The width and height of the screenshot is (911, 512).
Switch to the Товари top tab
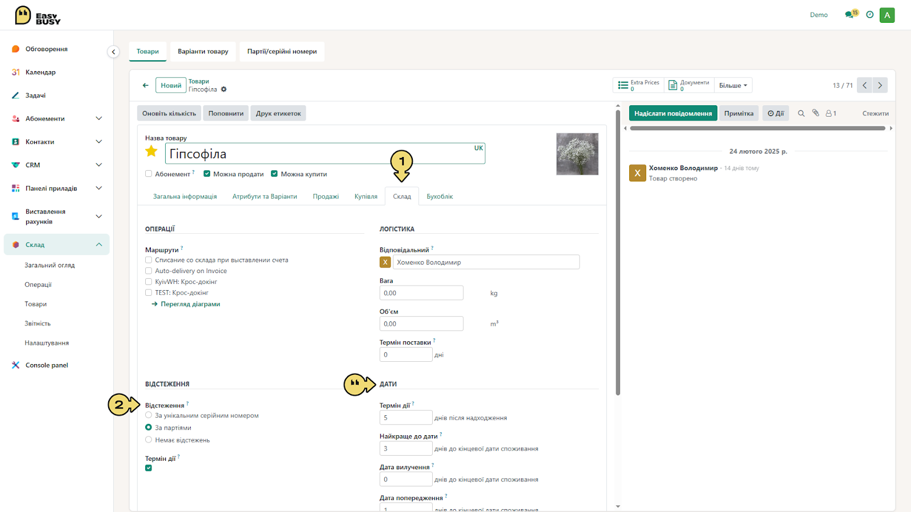[x=148, y=51]
